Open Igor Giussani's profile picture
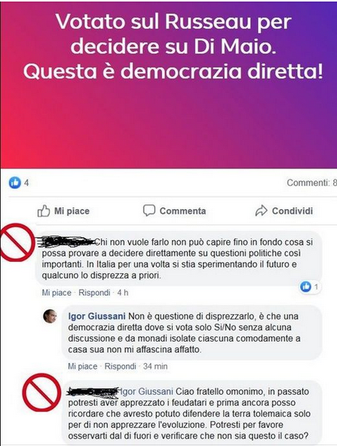This screenshot has height=446, width=337. coord(50,316)
